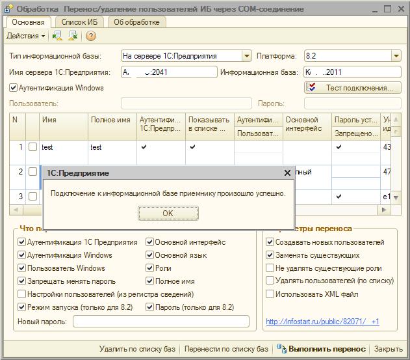Screen dimensions: 410x360
Task: Enable Настройки пользователей (из регистра сведений)
Action: [x=21, y=294]
